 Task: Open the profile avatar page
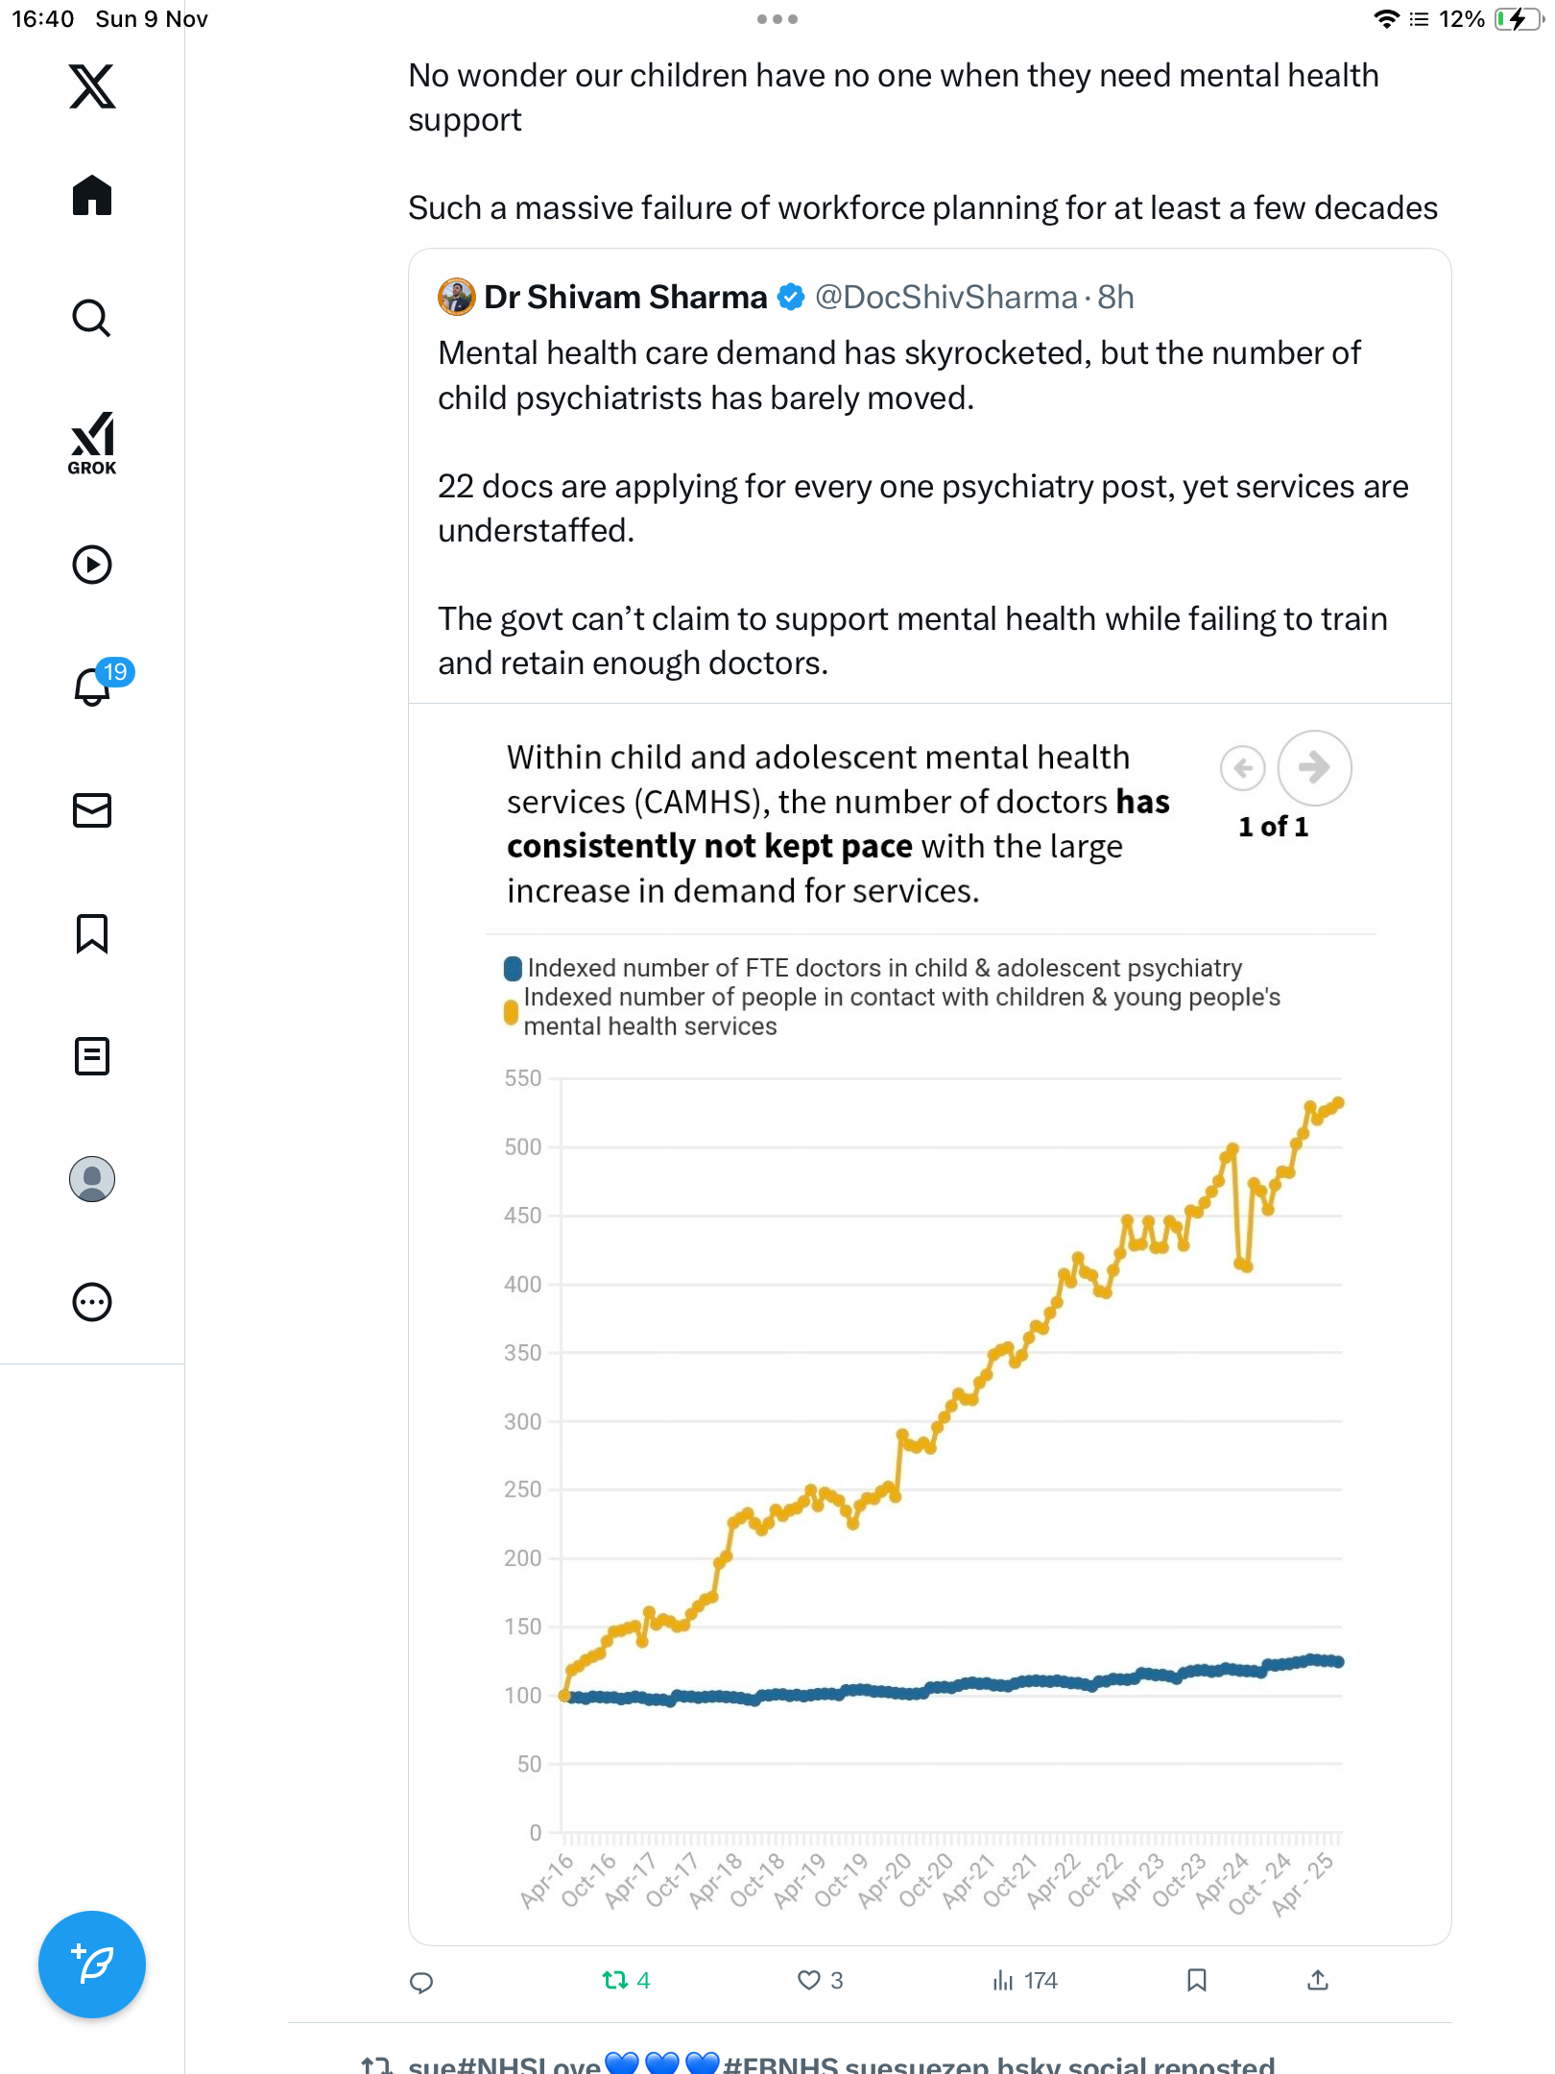click(x=92, y=1179)
